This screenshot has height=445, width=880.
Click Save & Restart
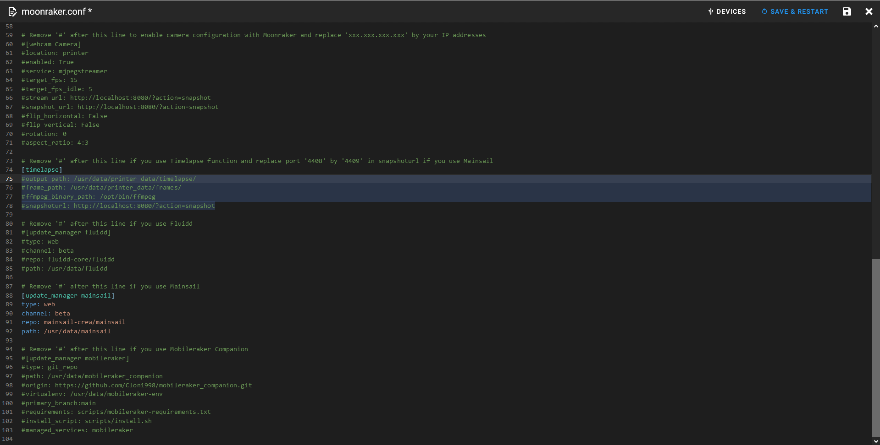(795, 11)
